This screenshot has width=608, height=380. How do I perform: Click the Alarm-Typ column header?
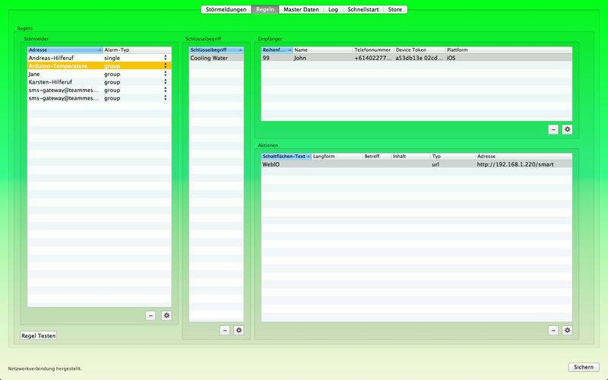pyautogui.click(x=137, y=50)
